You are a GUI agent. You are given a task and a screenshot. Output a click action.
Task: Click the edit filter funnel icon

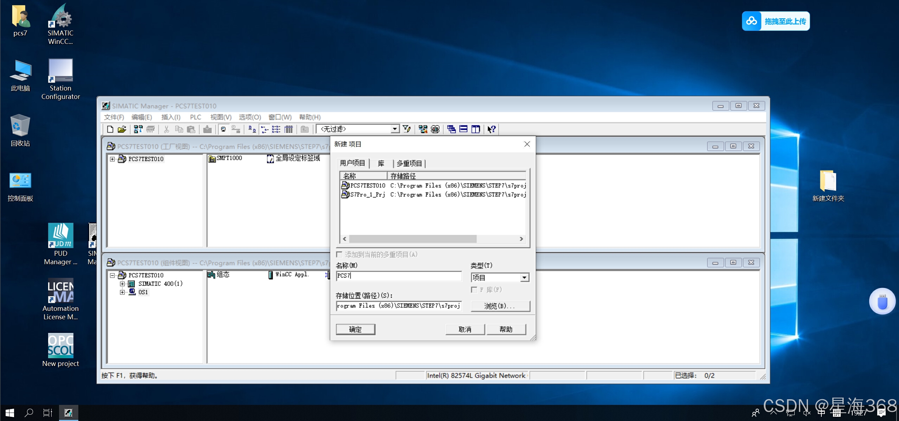406,129
